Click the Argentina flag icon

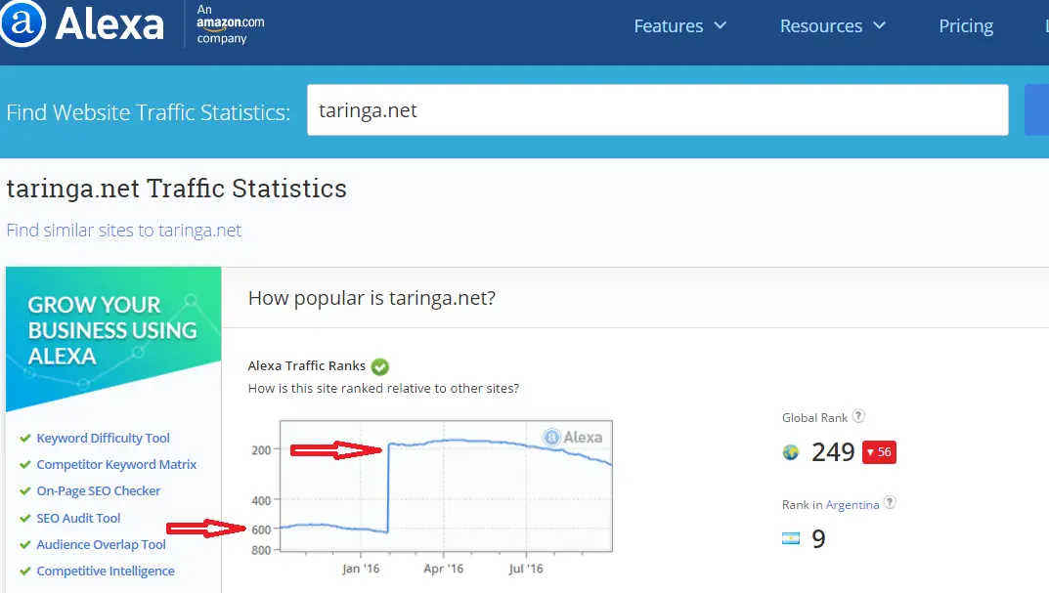pos(791,538)
